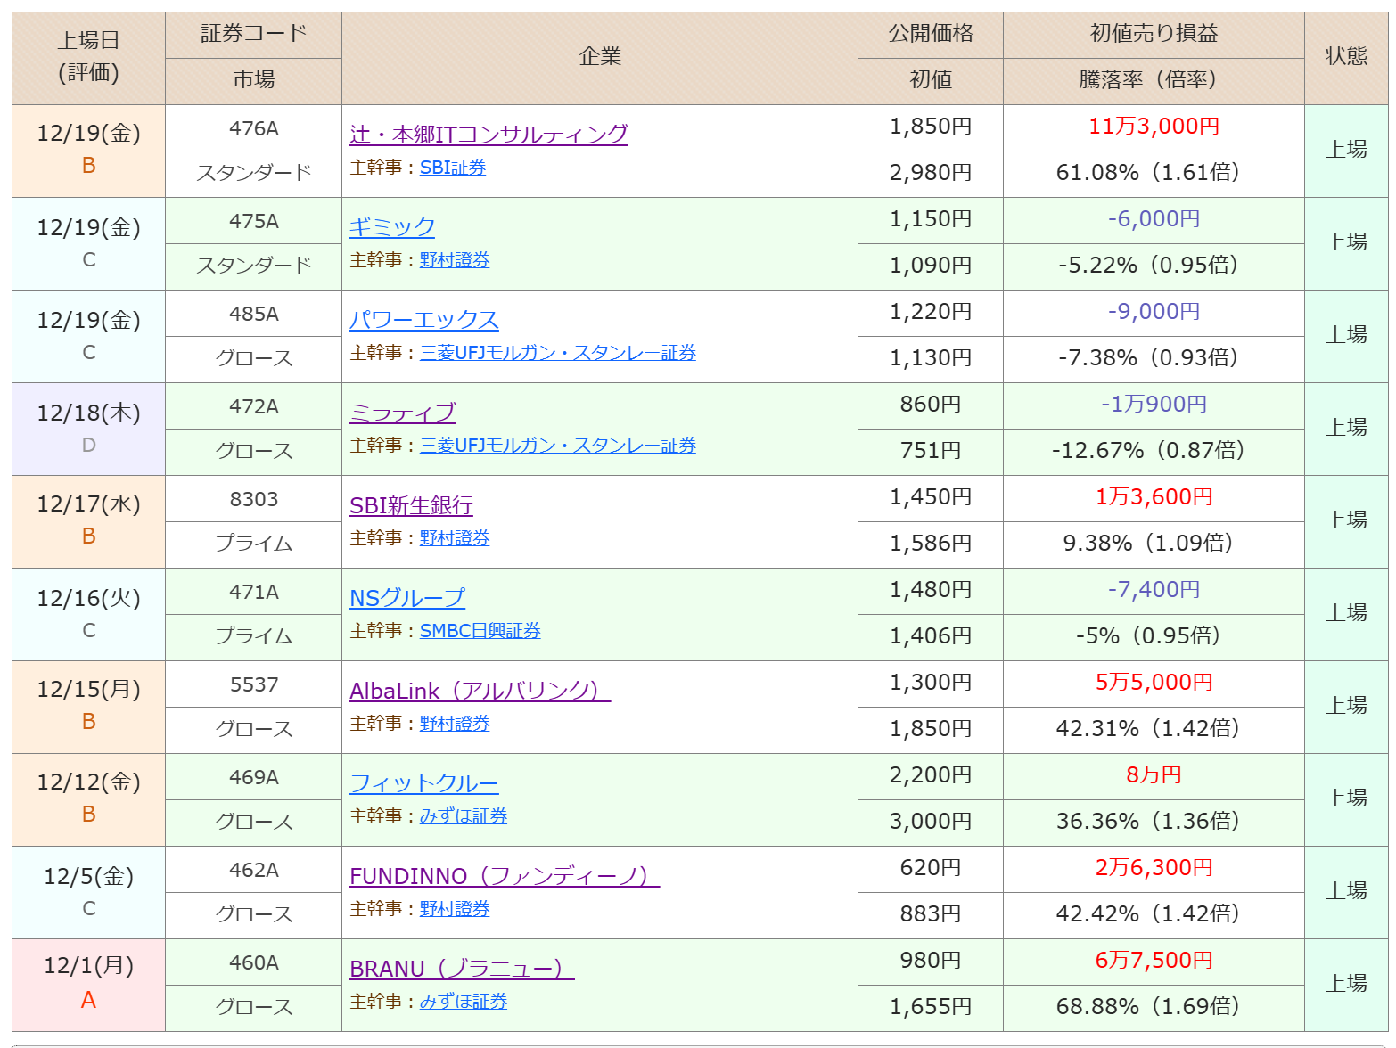Open the BRANU（ブラニュー） company link
Image resolution: width=1396 pixels, height=1048 pixels.
pyautogui.click(x=462, y=969)
